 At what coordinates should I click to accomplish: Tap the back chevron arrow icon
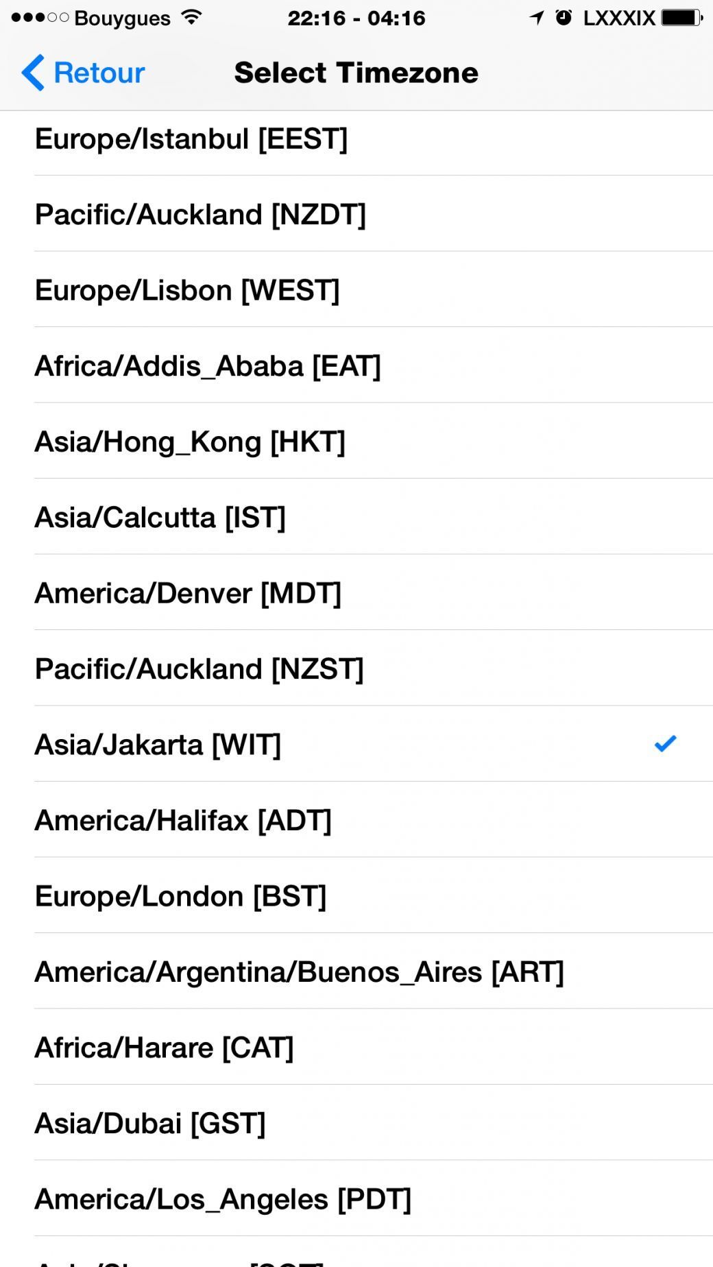(x=33, y=73)
